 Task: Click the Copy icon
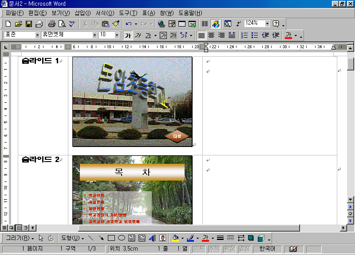click(x=95, y=24)
